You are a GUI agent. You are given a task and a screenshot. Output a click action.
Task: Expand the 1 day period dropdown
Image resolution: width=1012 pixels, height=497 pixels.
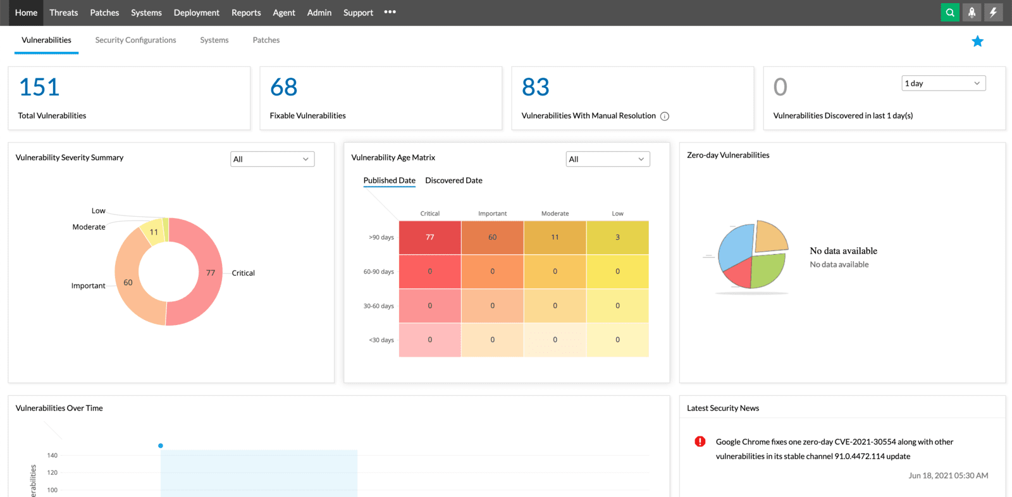(943, 83)
